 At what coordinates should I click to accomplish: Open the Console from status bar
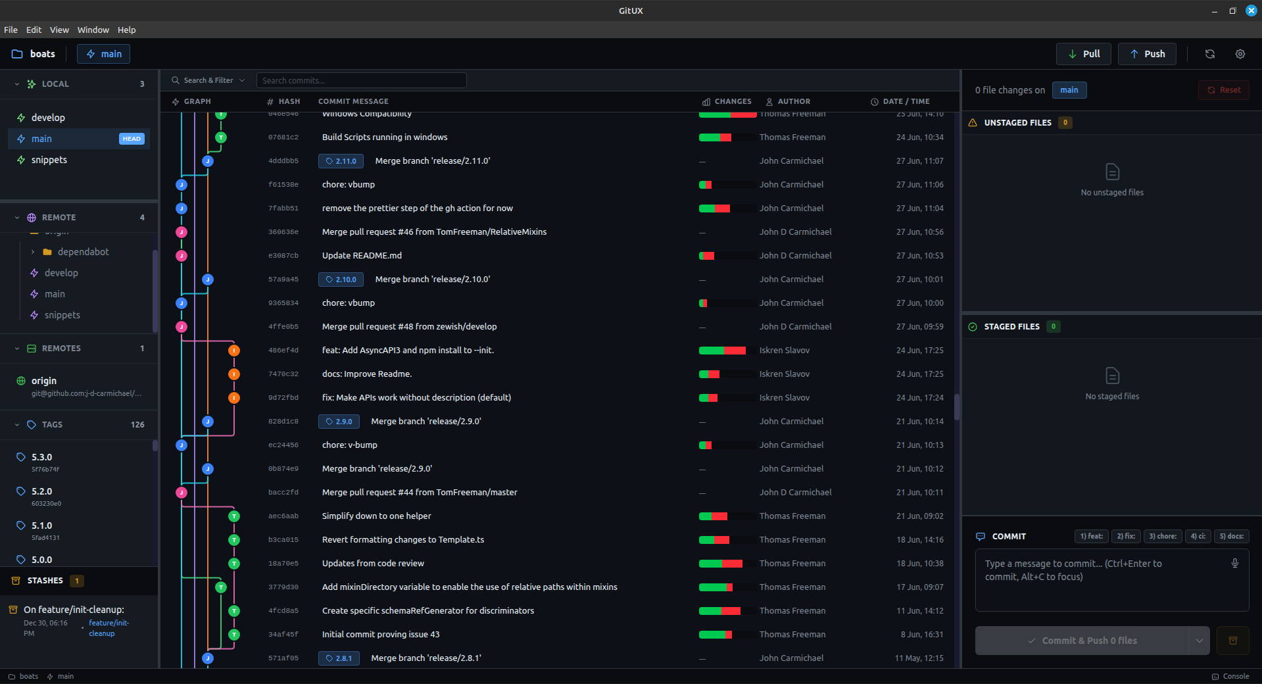pyautogui.click(x=1232, y=676)
